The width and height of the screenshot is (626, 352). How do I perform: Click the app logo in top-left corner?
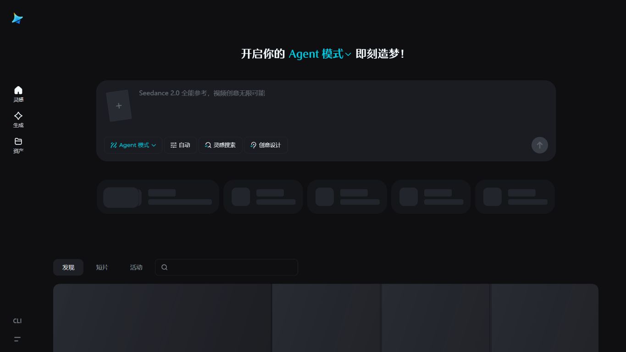click(17, 18)
